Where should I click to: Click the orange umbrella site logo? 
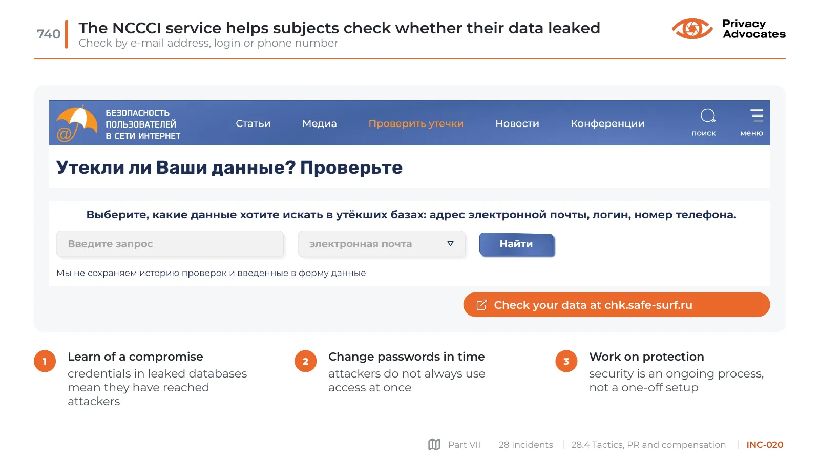click(77, 123)
